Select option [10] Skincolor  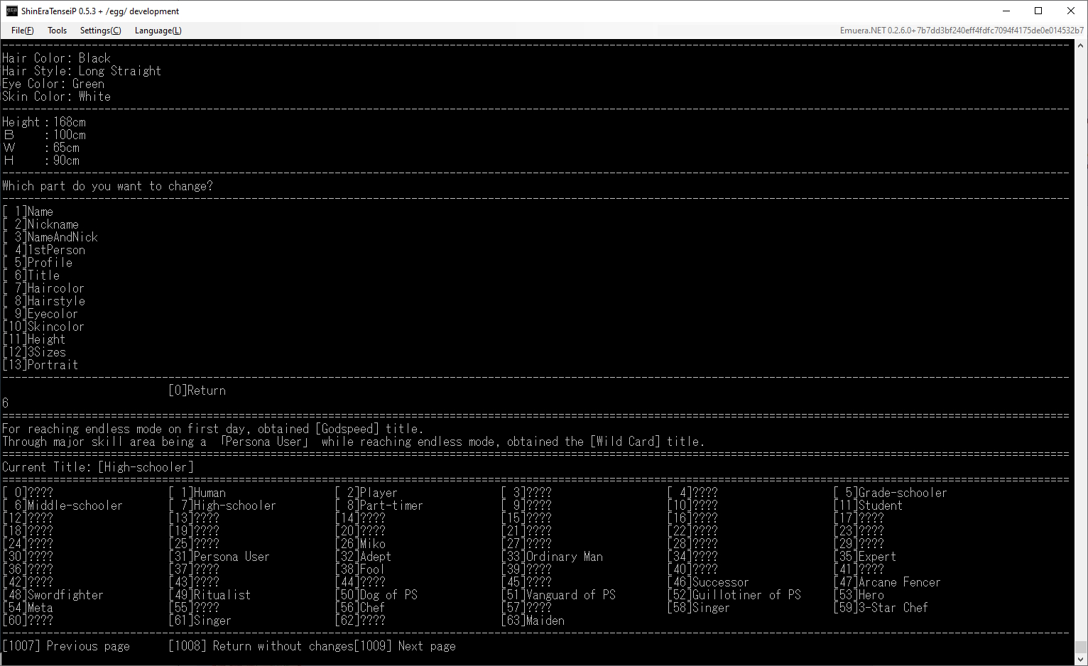coord(43,327)
